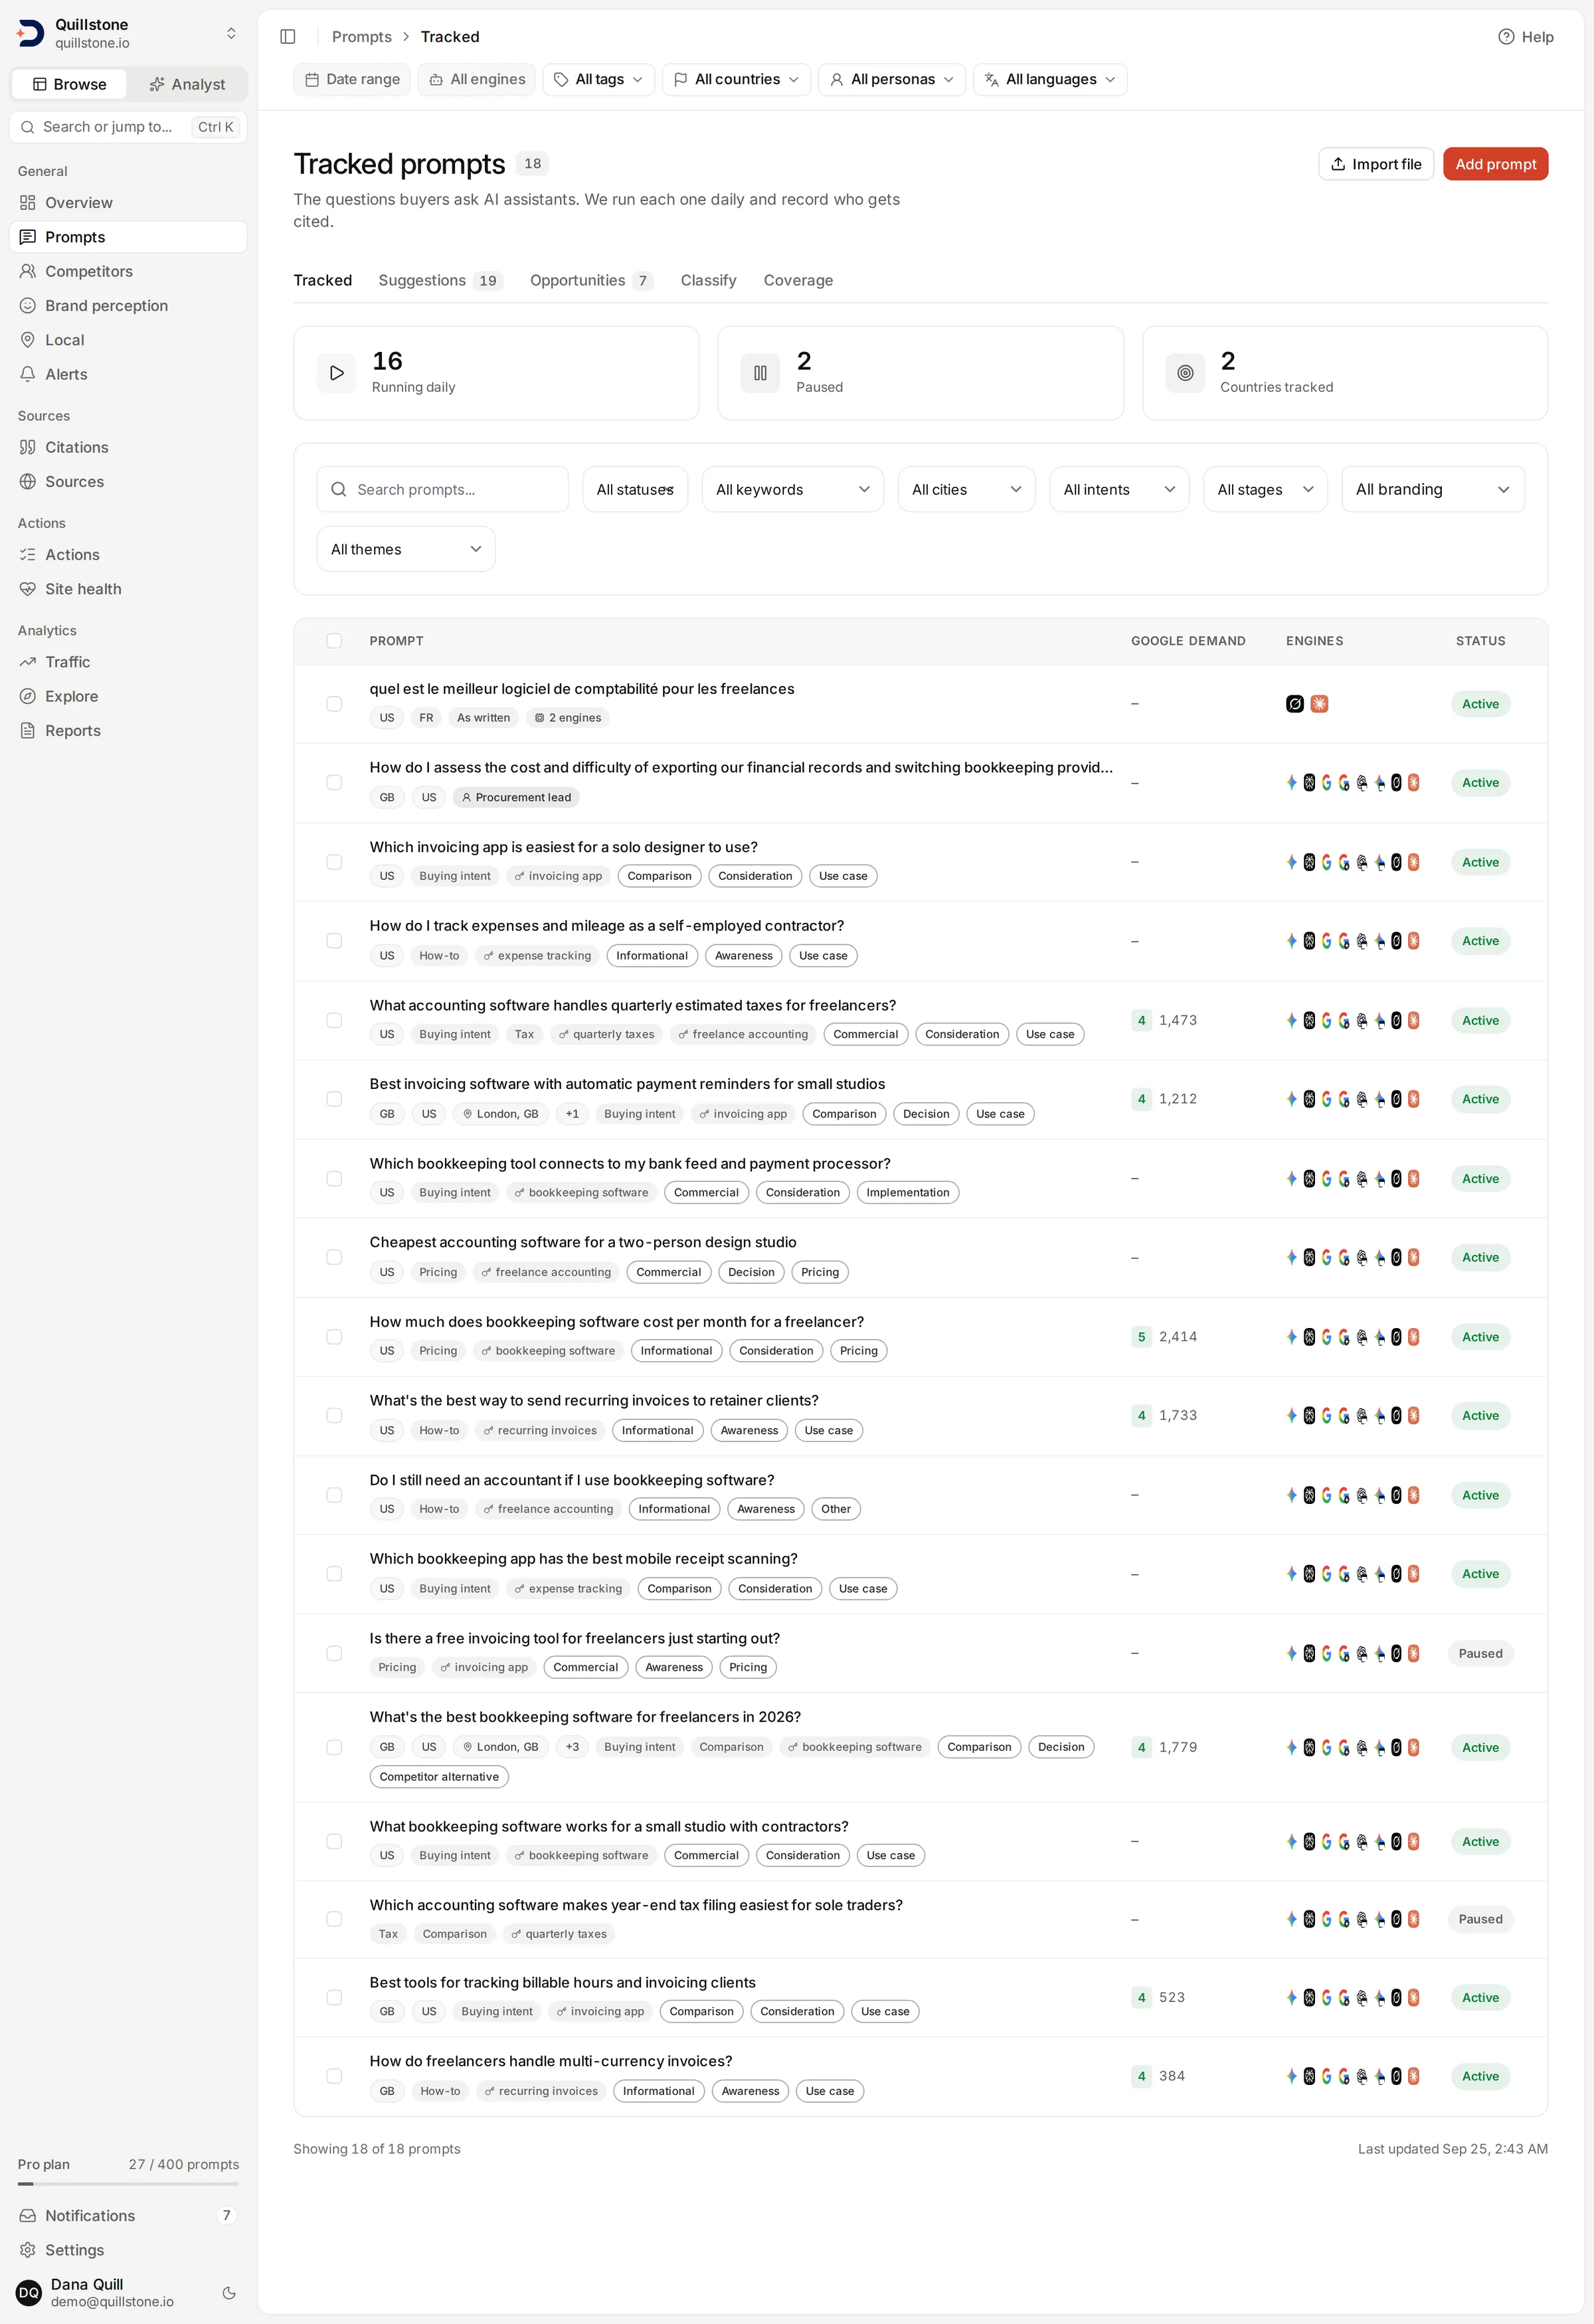Viewport: 1594px width, 2324px height.
Task: Open the All keywords dropdown
Action: click(792, 489)
